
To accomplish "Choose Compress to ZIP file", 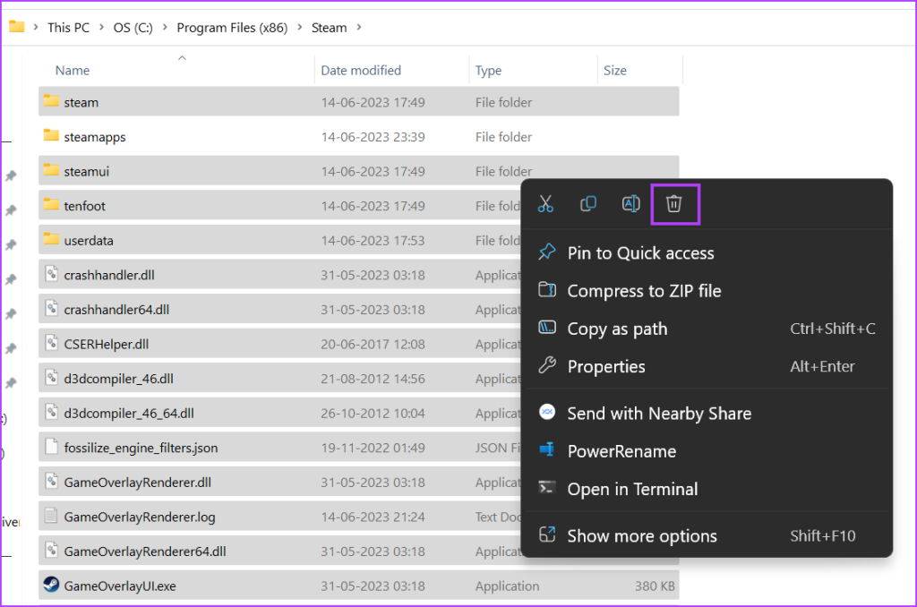I will click(x=644, y=291).
